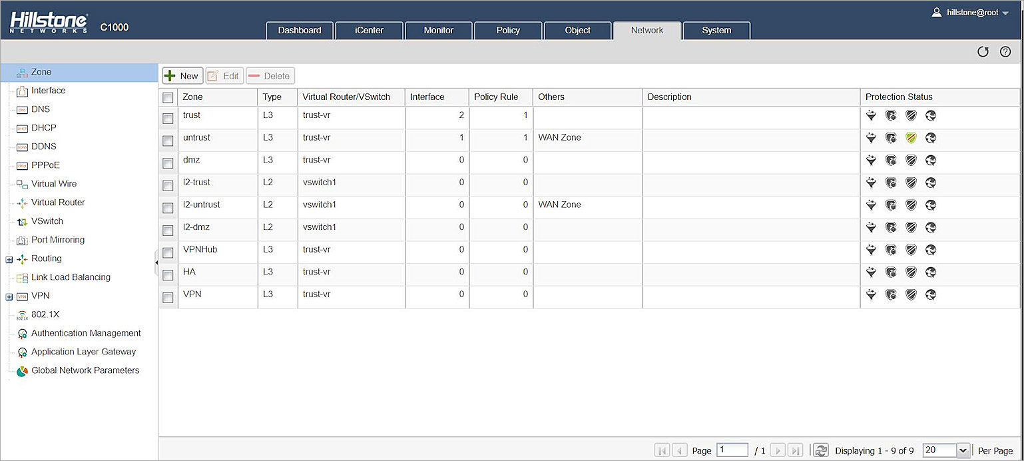Expand the VPN section in the sidebar
The width and height of the screenshot is (1024, 461).
[x=8, y=296]
